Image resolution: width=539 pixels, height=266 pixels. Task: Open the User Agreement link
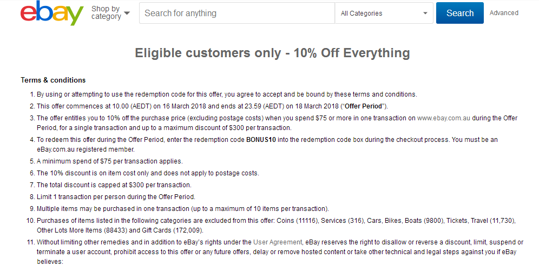tap(278, 242)
